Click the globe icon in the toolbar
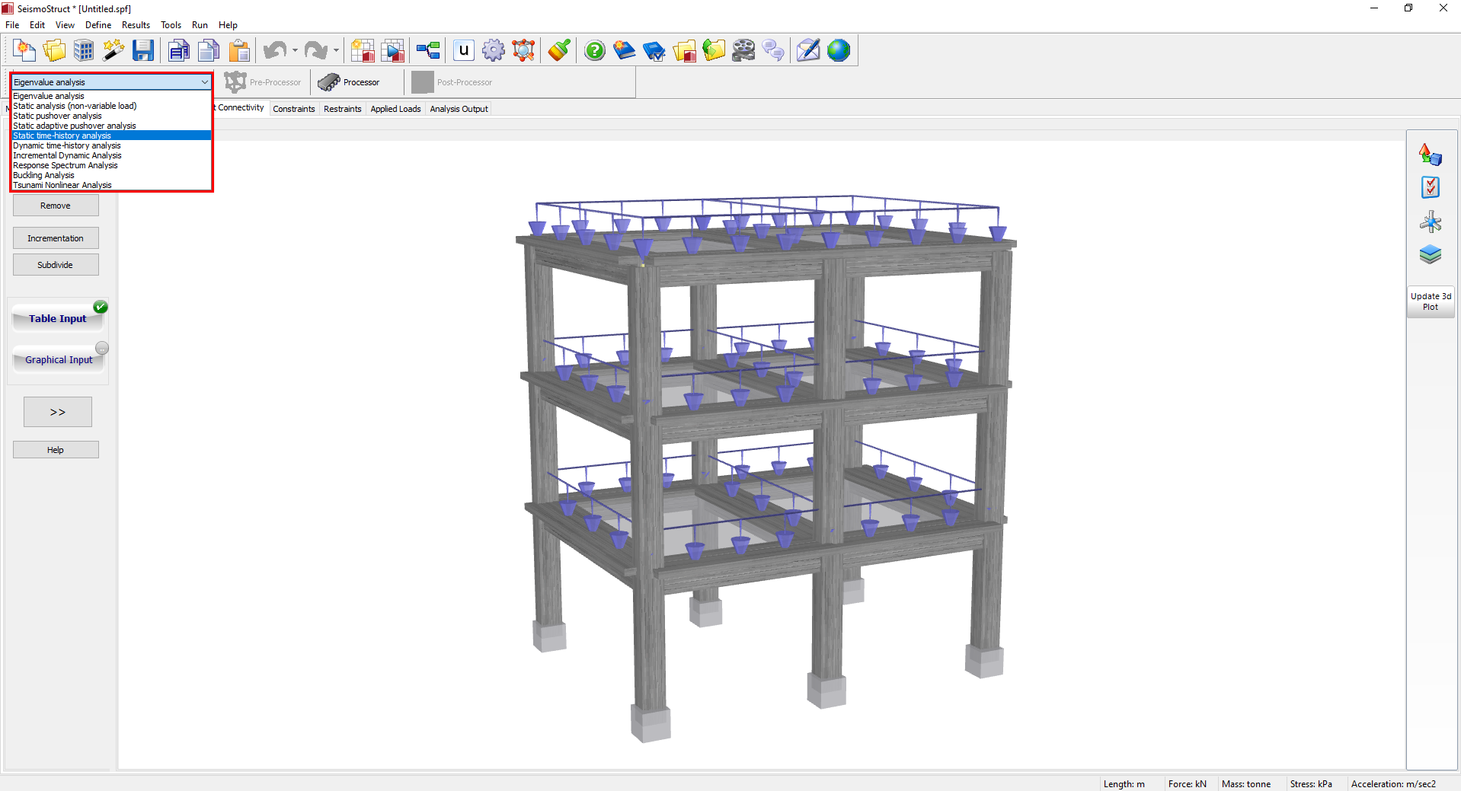The height and width of the screenshot is (791, 1461). pyautogui.click(x=839, y=51)
